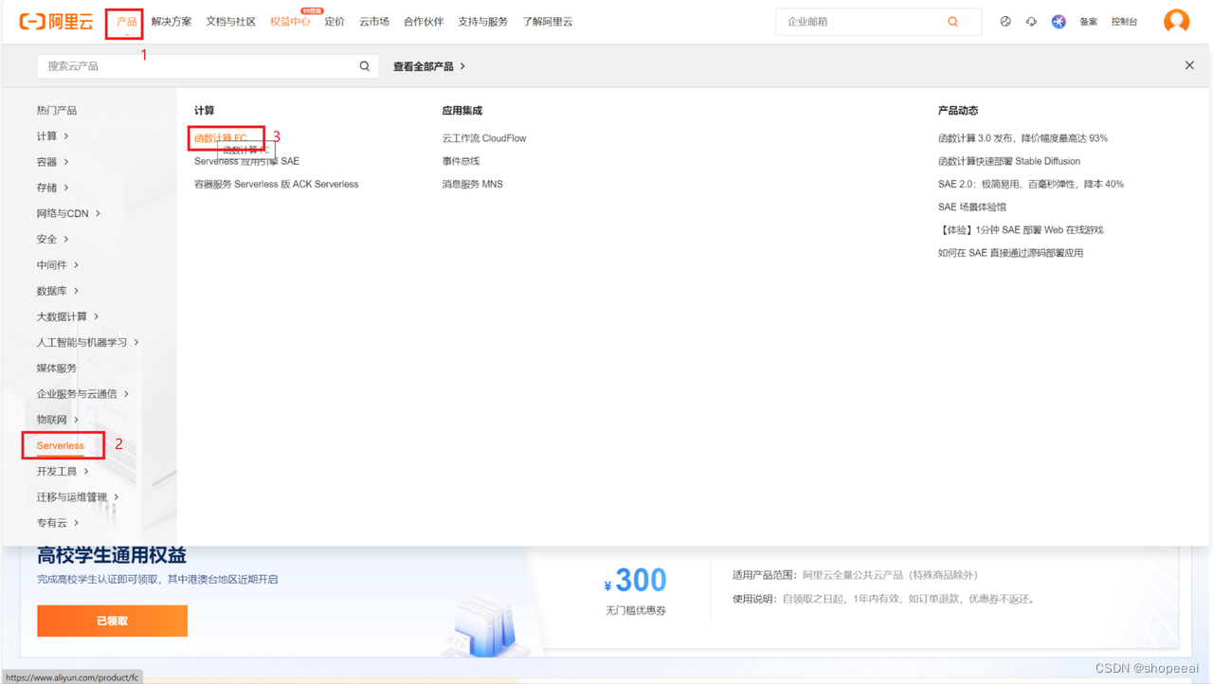The width and height of the screenshot is (1213, 684).
Task: Open 消息服务 MNS link
Action: [x=472, y=184]
